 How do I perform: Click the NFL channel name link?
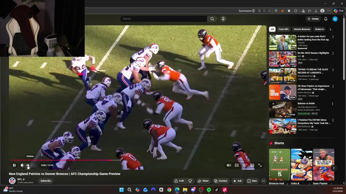coord(20,179)
